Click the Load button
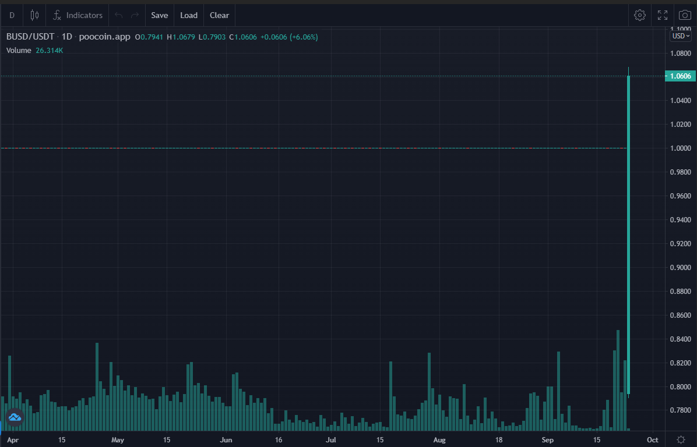Viewport: 697px width, 447px height. (189, 15)
